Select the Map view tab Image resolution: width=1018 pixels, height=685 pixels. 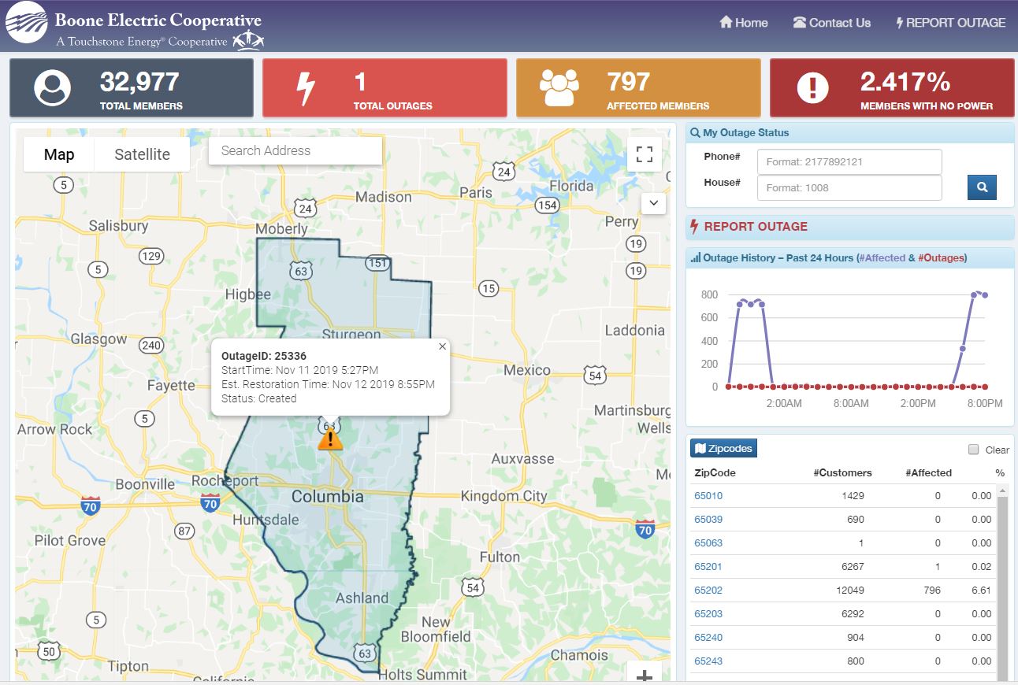(x=59, y=154)
